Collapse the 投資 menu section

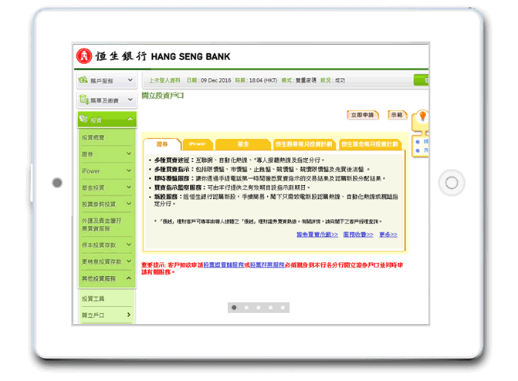click(130, 120)
